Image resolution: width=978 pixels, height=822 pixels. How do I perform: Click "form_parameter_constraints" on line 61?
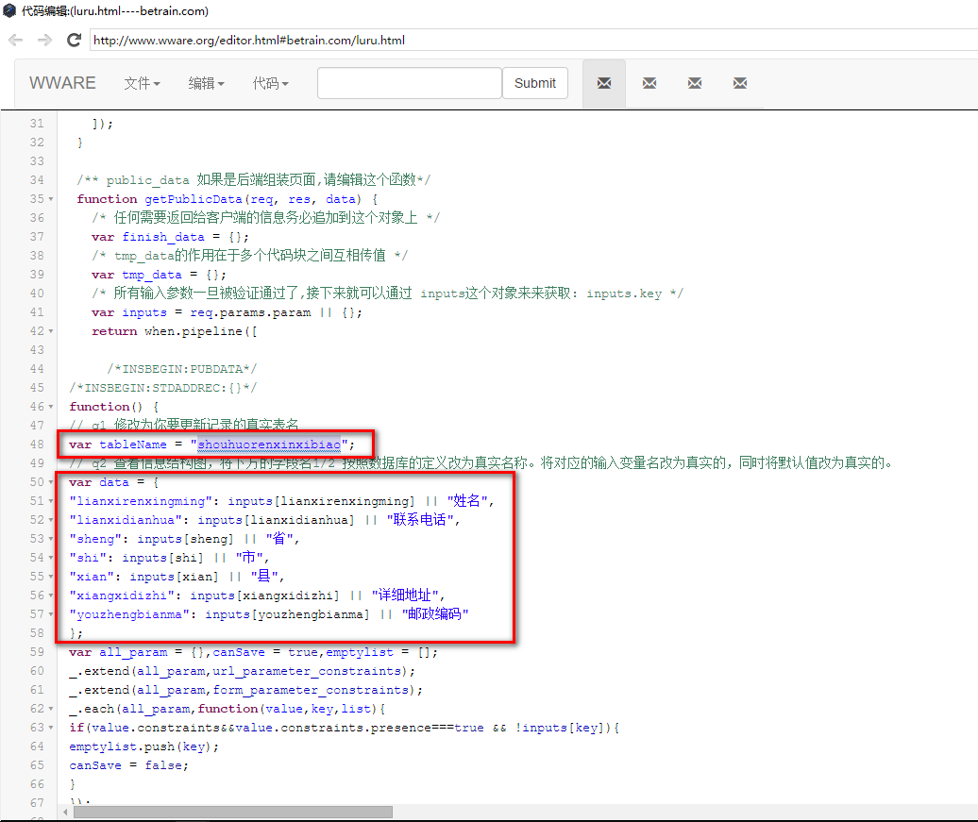[x=311, y=691]
